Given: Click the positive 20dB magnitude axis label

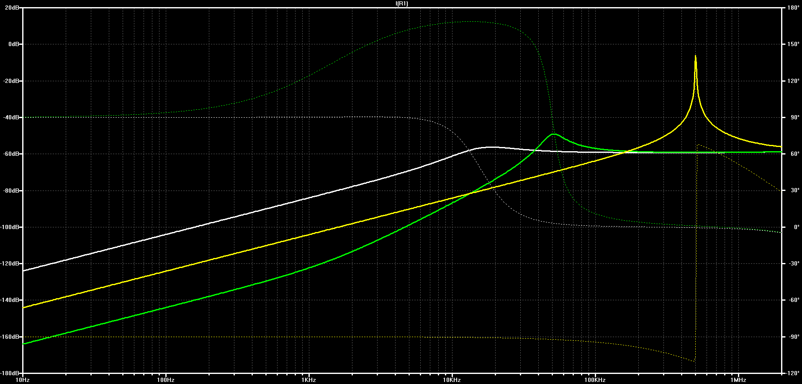Looking at the screenshot, I should [12, 8].
